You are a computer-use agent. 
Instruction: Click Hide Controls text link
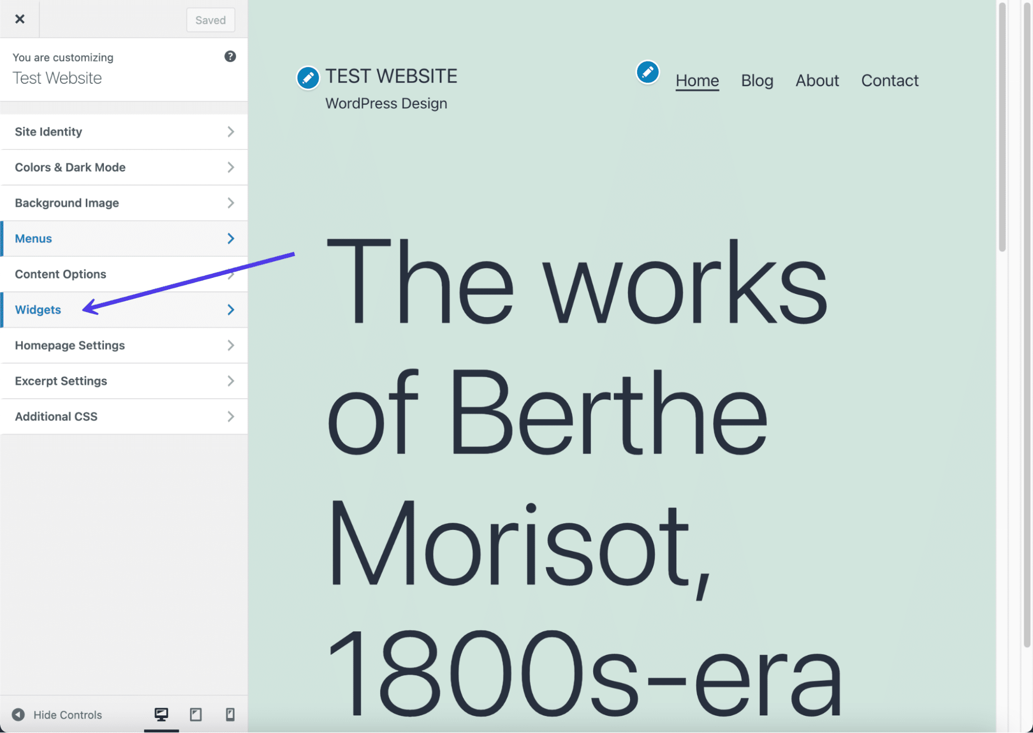[68, 714]
